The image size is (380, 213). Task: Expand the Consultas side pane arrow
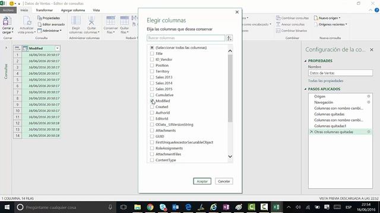click(6, 48)
